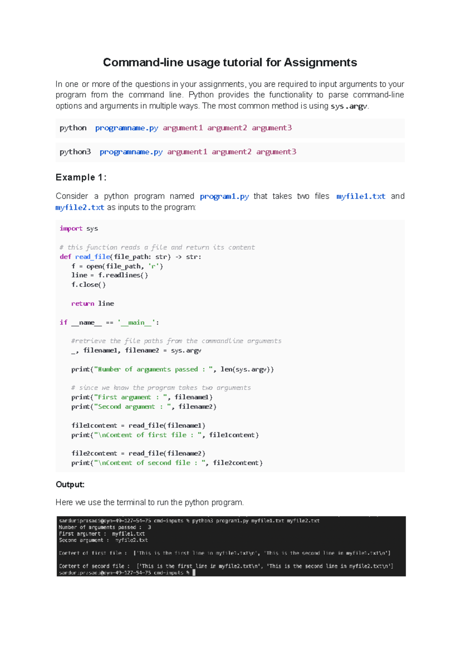Click "programname.py" in the python3 command line
The height and width of the screenshot is (651, 461).
click(x=131, y=152)
